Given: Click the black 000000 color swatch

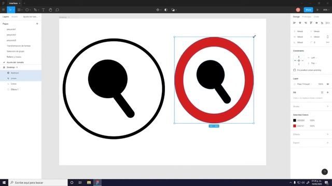Looking at the screenshot, I should coord(295,120).
